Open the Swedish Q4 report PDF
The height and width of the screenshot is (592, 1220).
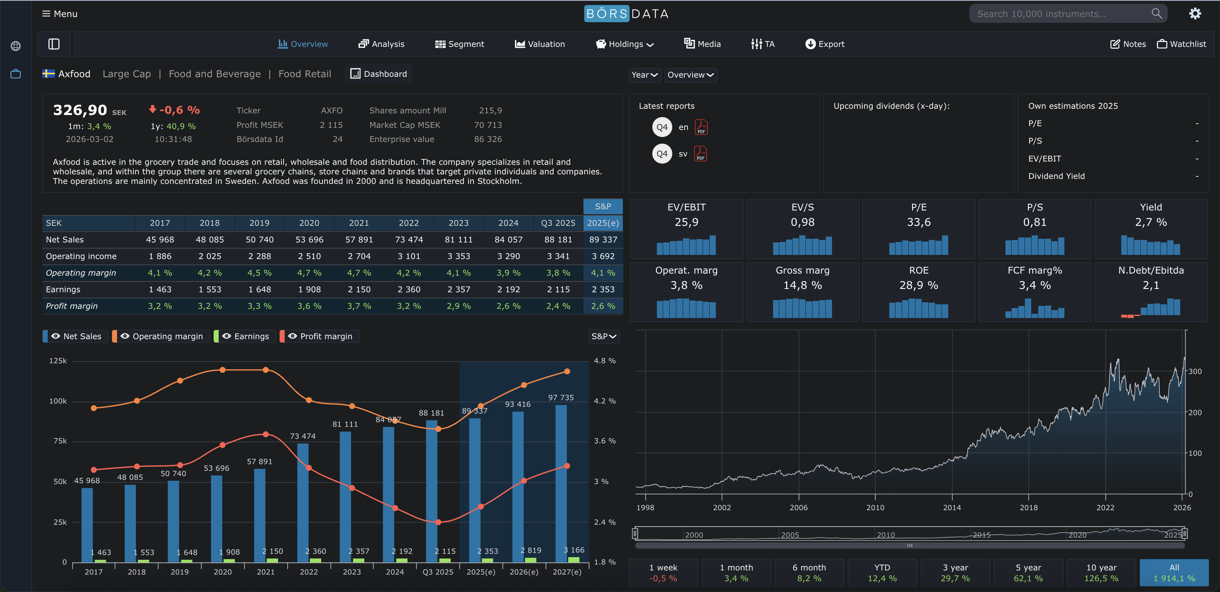pos(700,154)
